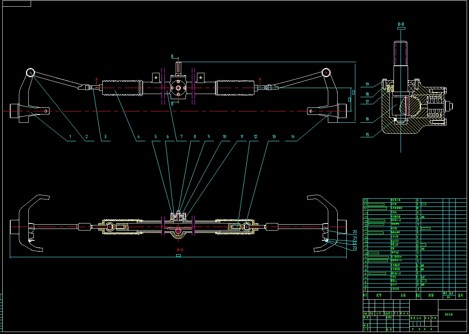Select part callout number 23
Screen dimensions: 469x334
[x=355, y=248]
